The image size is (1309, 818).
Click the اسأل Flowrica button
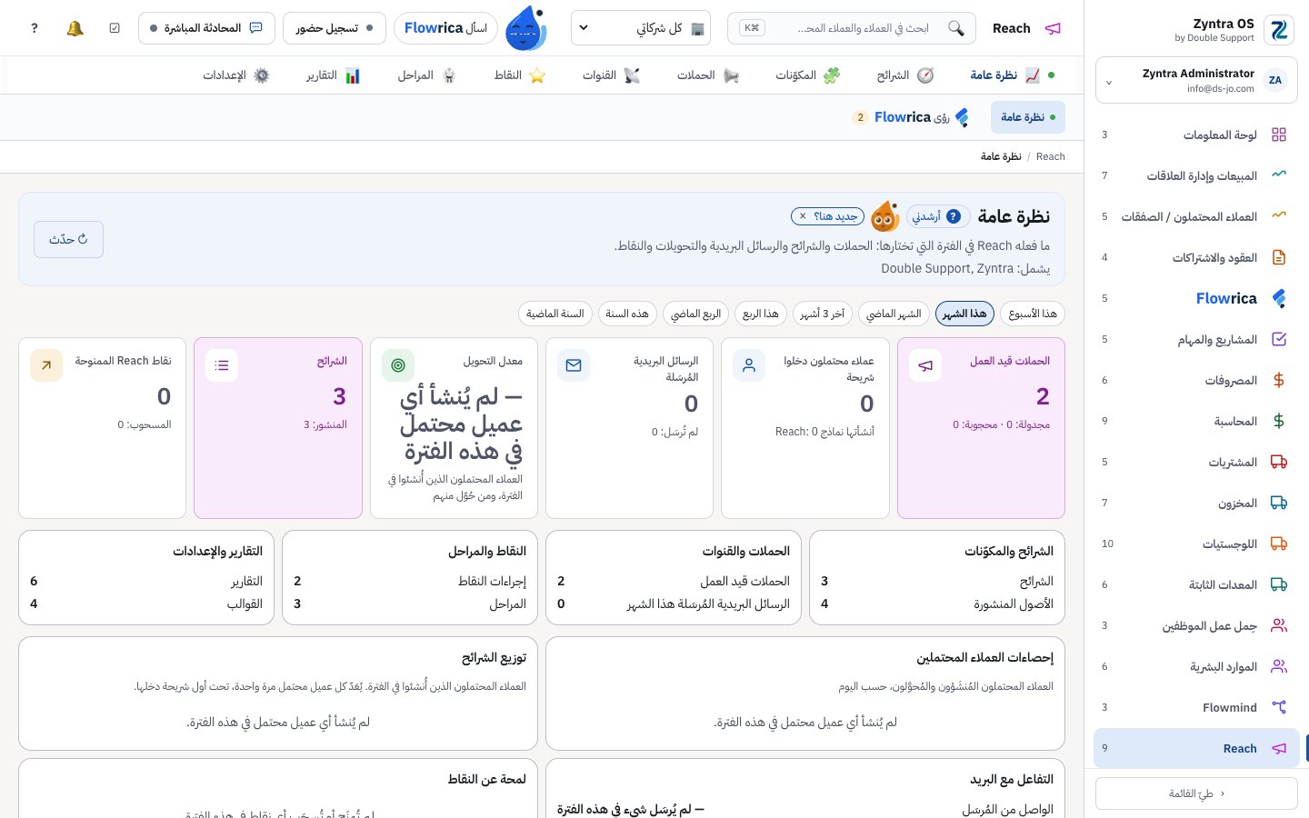[445, 28]
